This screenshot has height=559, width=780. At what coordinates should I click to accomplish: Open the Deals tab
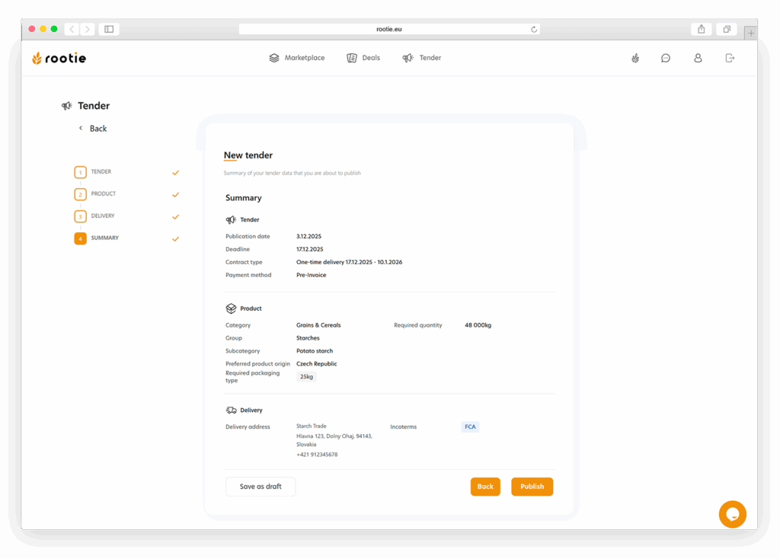[363, 58]
